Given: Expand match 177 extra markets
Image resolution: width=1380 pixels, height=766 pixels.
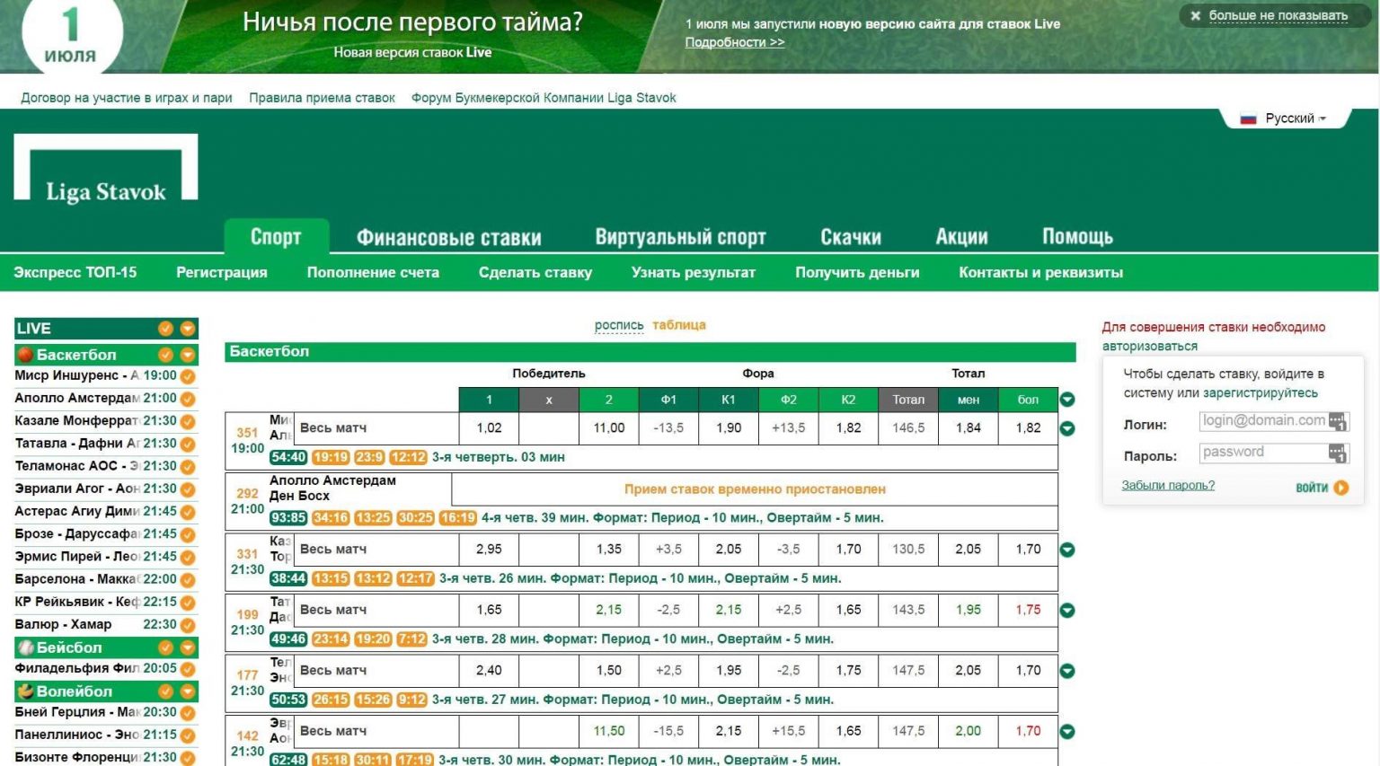Looking at the screenshot, I should tap(1067, 671).
